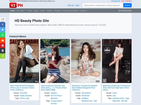The image size is (141, 105).
Task: Click the Add Bookmark link
Action: coord(115,1)
